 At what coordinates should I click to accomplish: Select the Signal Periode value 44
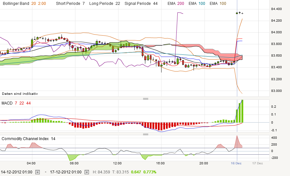(x=155, y=4)
